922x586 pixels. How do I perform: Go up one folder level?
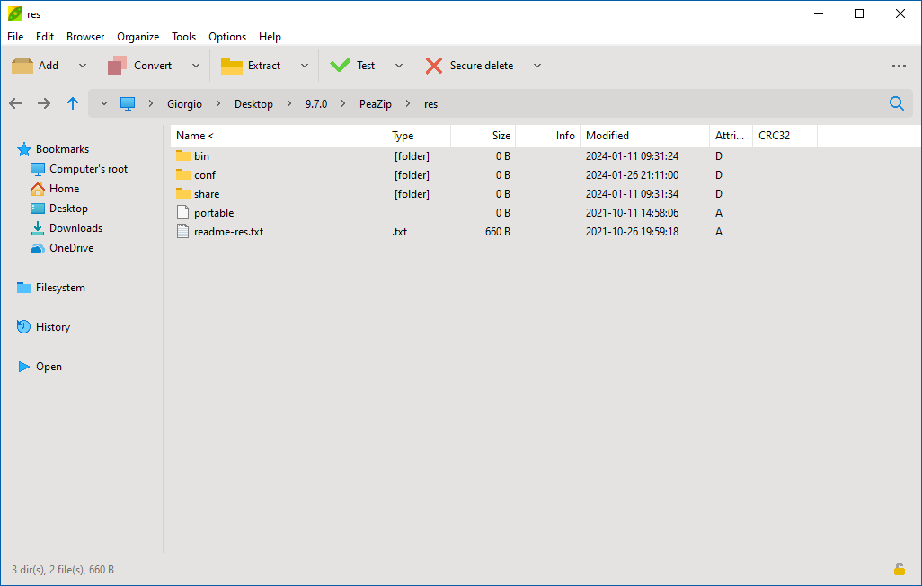(72, 103)
